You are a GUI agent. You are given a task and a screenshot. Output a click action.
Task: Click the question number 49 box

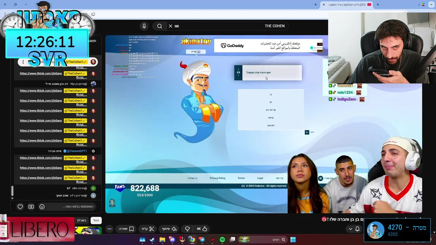tap(238, 72)
